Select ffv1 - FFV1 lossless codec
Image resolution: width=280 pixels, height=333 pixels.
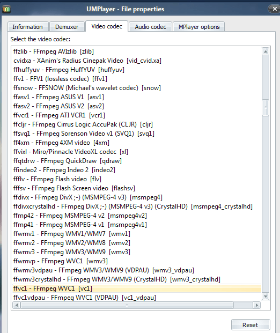(60, 79)
